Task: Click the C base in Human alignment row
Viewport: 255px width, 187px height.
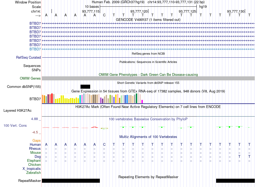Action: (104, 145)
